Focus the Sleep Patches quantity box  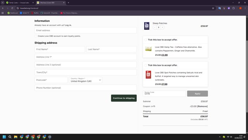(158, 27)
